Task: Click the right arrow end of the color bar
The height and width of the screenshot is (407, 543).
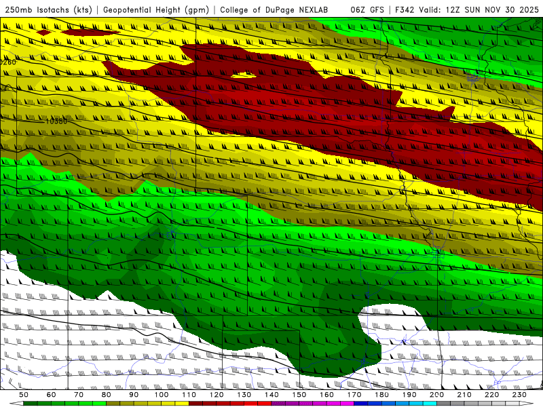Action: [527, 404]
